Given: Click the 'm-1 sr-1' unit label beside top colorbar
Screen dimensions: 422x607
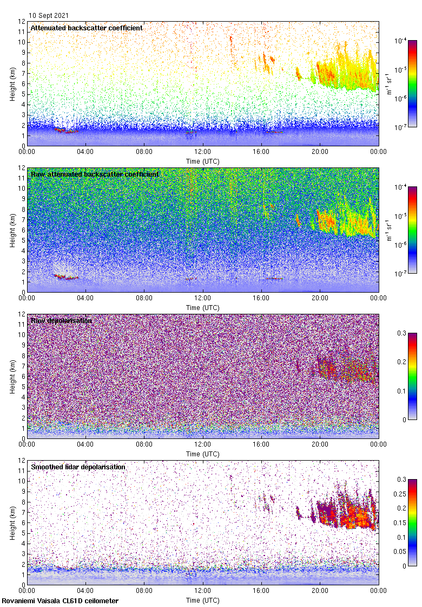Looking at the screenshot, I should click(389, 84).
